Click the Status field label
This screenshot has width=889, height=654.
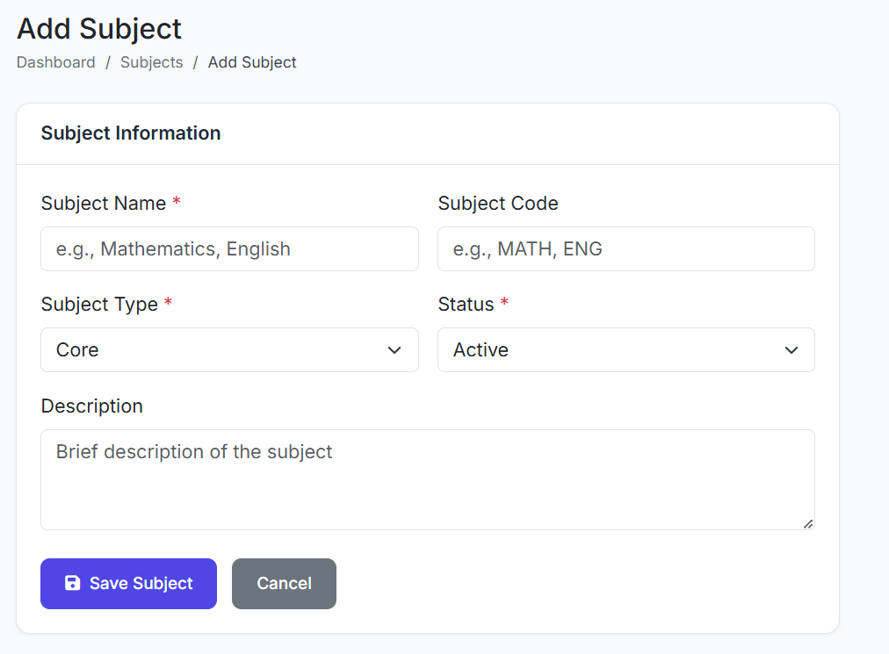click(466, 305)
